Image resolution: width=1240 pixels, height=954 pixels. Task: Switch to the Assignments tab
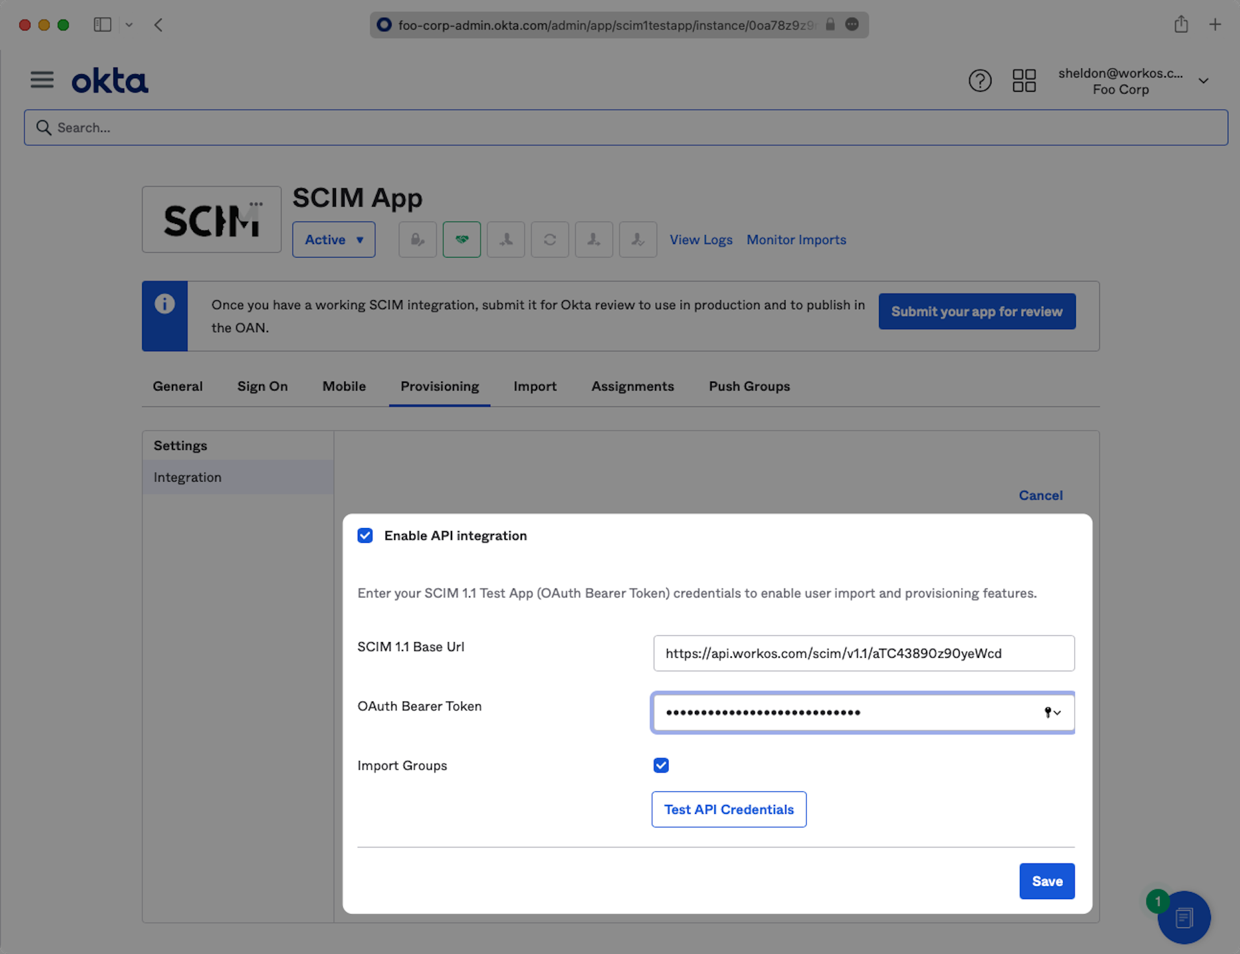tap(632, 386)
